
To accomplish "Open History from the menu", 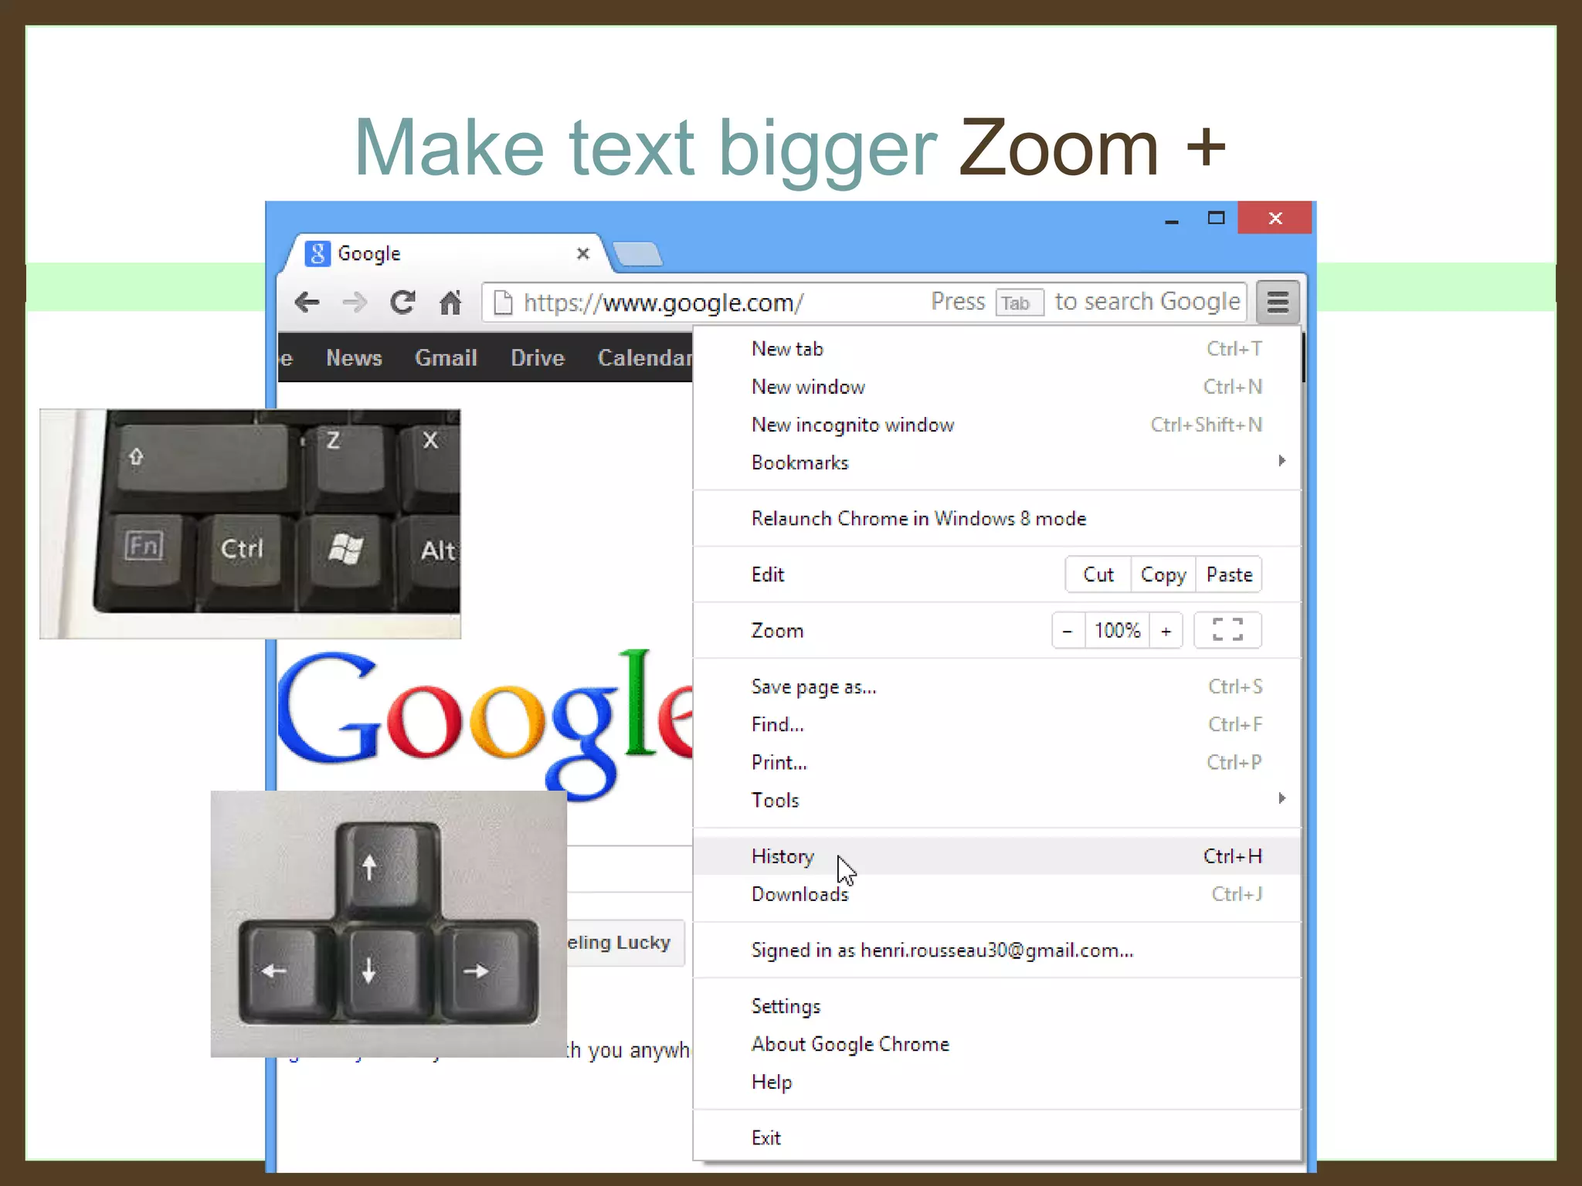I will (996, 856).
